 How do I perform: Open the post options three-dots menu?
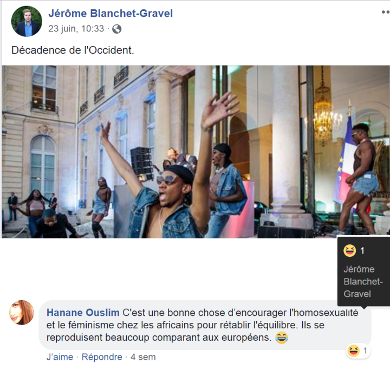[x=386, y=12]
